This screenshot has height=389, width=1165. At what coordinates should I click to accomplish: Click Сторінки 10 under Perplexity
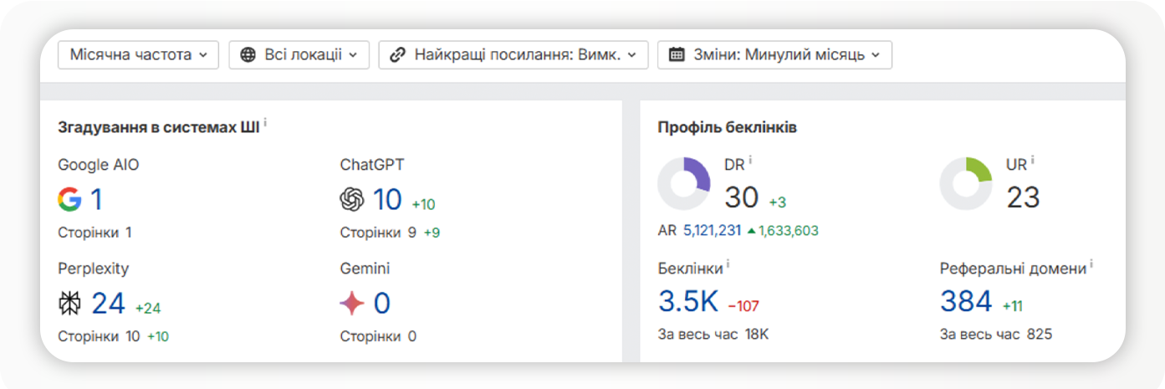click(99, 336)
